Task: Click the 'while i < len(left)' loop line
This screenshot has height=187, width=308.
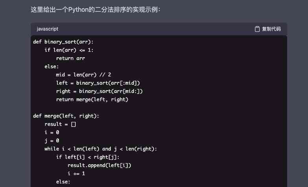Action: tap(101, 149)
